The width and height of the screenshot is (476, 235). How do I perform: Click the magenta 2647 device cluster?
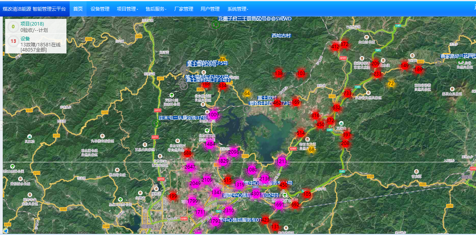pos(190,167)
